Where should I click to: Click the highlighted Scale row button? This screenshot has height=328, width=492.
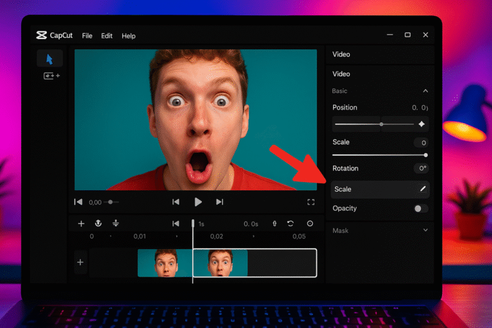pos(380,189)
